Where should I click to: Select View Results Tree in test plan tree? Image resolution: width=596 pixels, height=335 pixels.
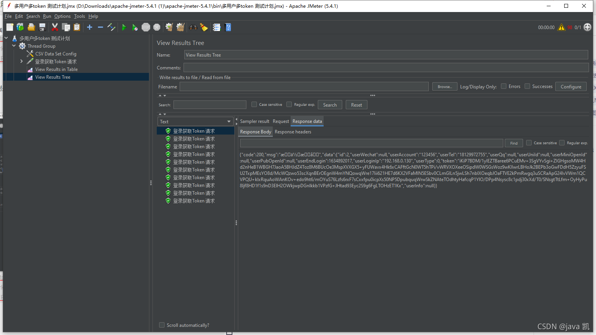coord(52,77)
